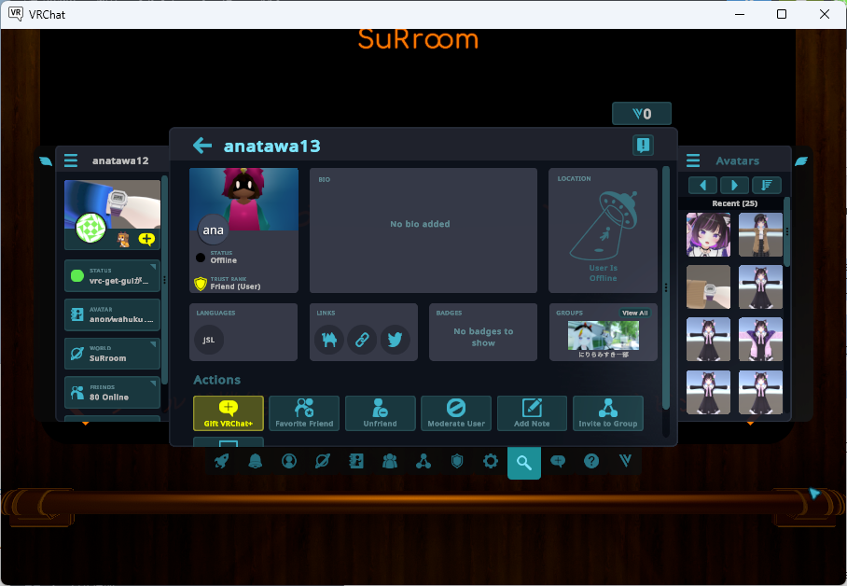The image size is (847, 586).
Task: Click the No badges to show text
Action: click(x=483, y=338)
